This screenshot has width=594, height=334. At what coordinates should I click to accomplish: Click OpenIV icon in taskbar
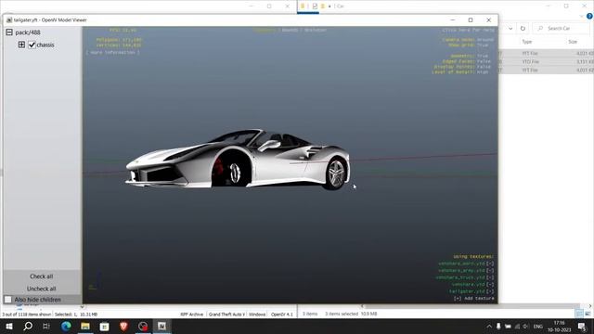point(161,326)
